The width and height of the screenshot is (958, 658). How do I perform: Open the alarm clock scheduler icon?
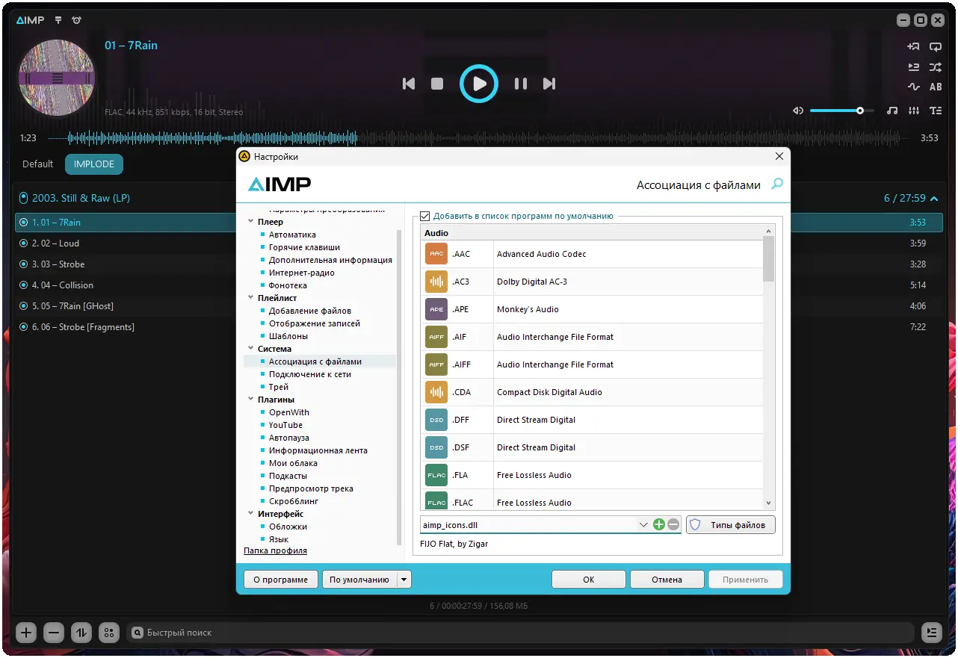76,20
